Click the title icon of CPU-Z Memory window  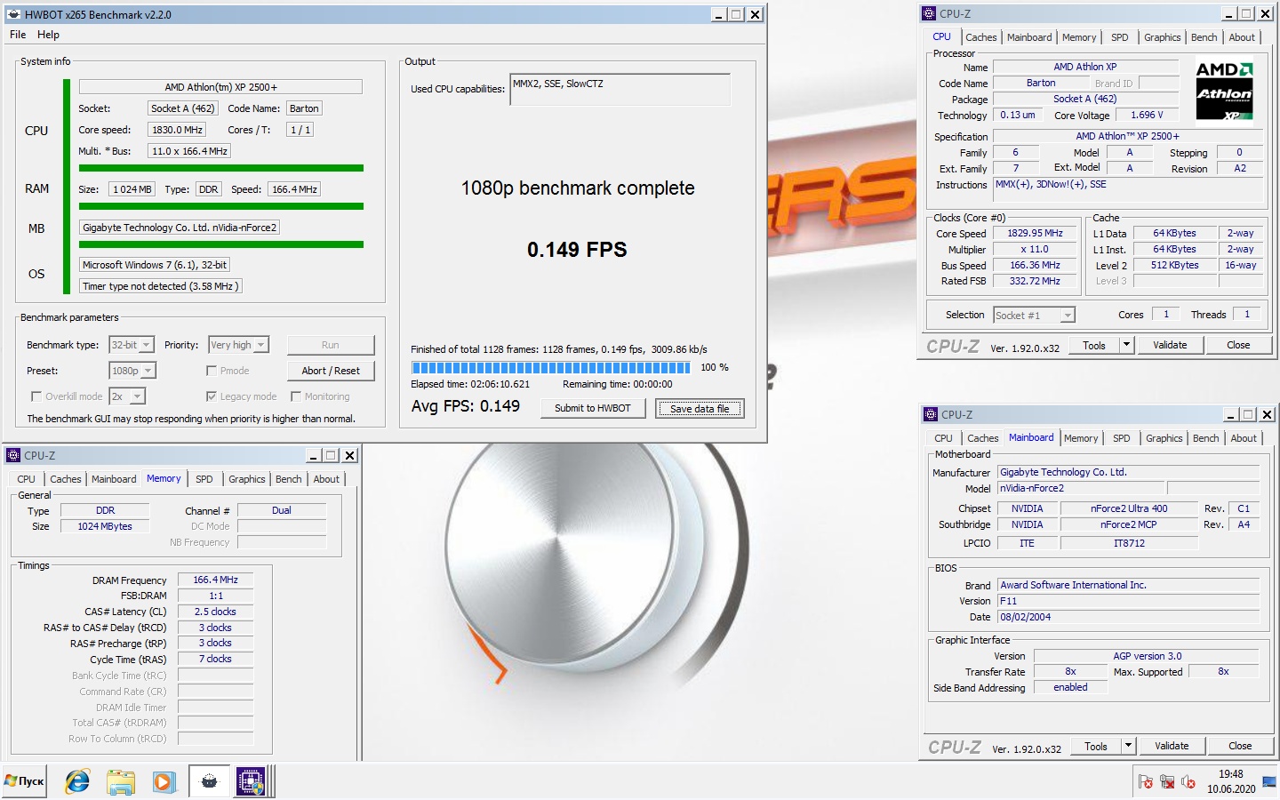13,455
